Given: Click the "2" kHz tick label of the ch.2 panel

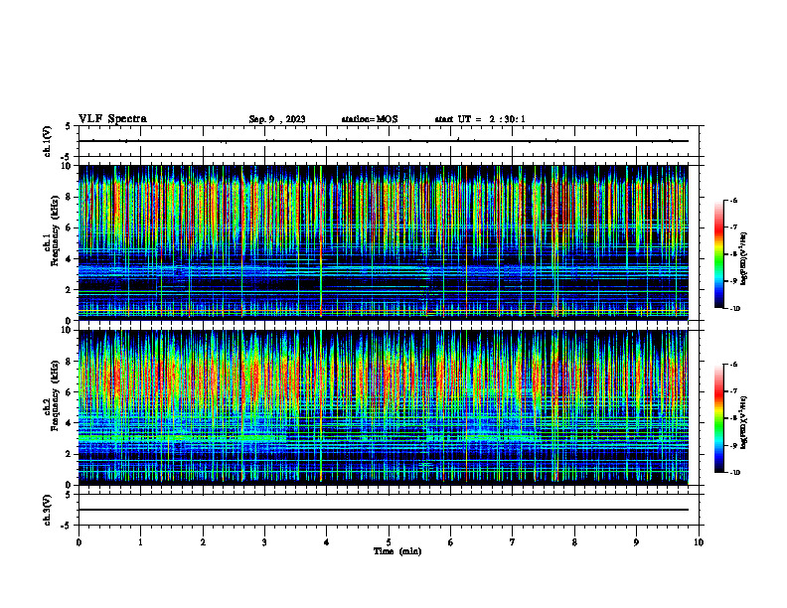Looking at the screenshot, I should (70, 454).
